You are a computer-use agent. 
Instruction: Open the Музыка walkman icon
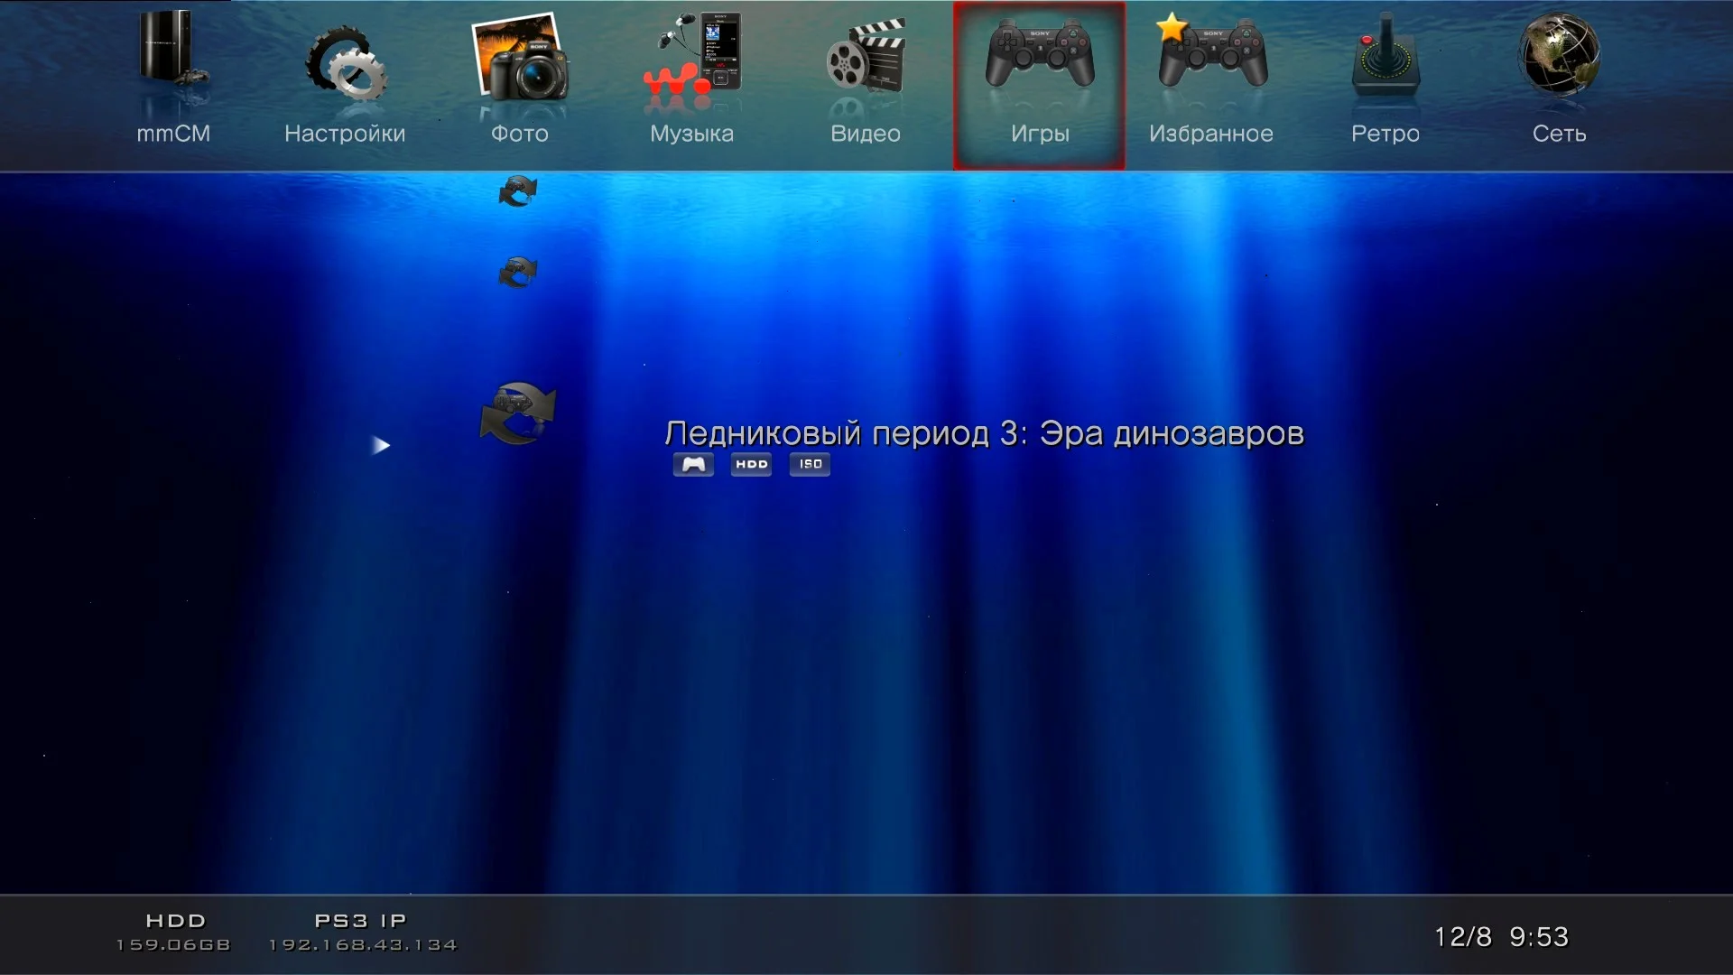692,59
